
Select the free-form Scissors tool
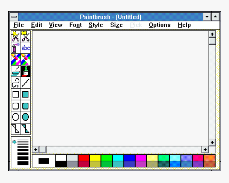[16, 36]
